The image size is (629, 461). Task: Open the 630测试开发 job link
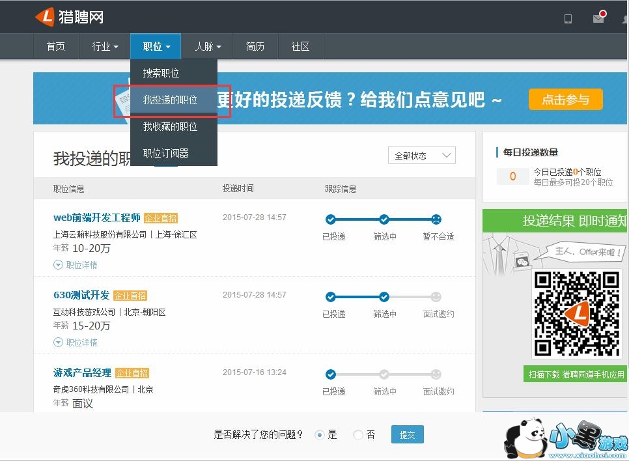click(81, 296)
